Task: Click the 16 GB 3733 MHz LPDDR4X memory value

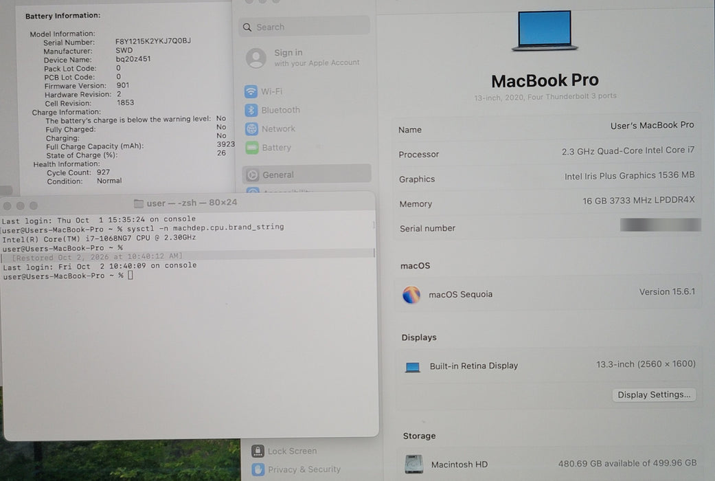Action: coord(638,201)
